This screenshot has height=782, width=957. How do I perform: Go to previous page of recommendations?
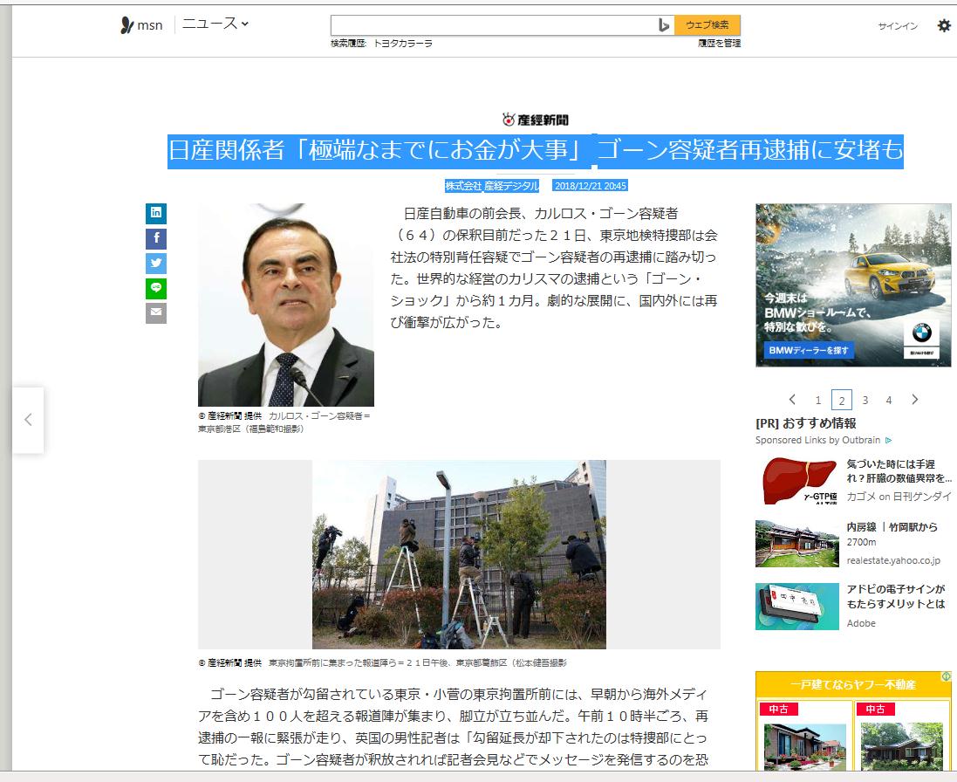coord(792,400)
